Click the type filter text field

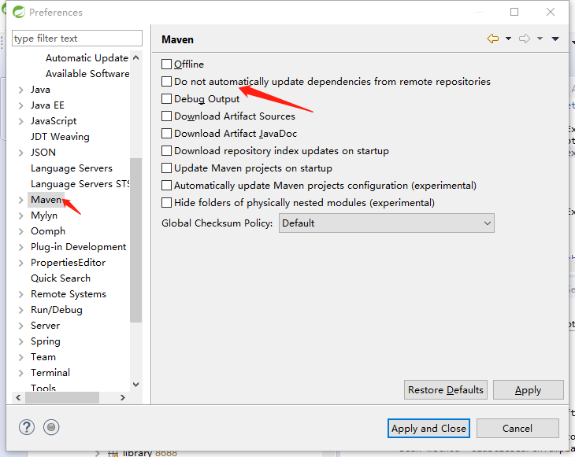77,38
